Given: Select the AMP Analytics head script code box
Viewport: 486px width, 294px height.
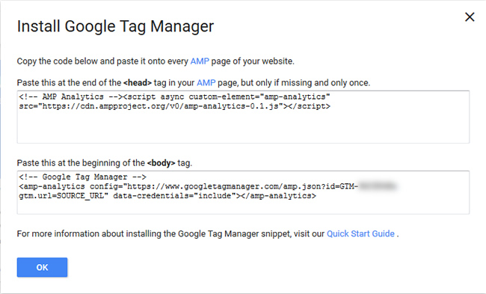Looking at the screenshot, I should pyautogui.click(x=243, y=117).
